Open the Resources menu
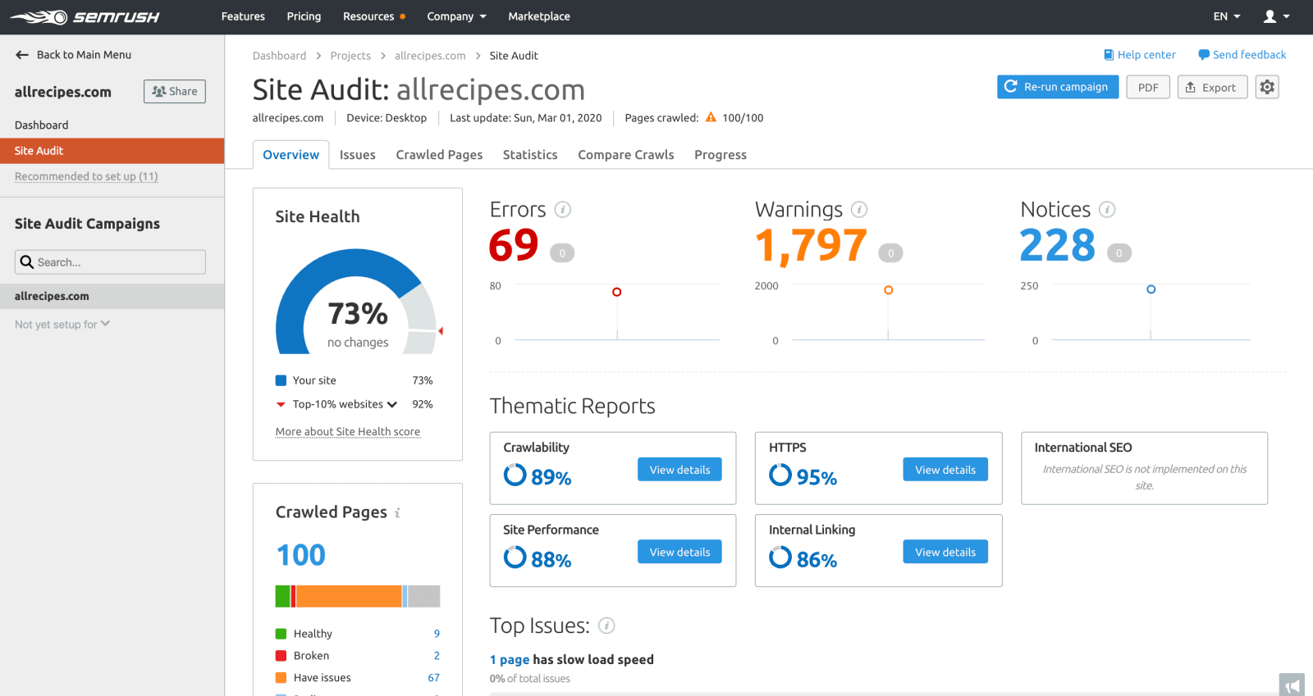Screen dimensions: 1313x696 pos(374,16)
